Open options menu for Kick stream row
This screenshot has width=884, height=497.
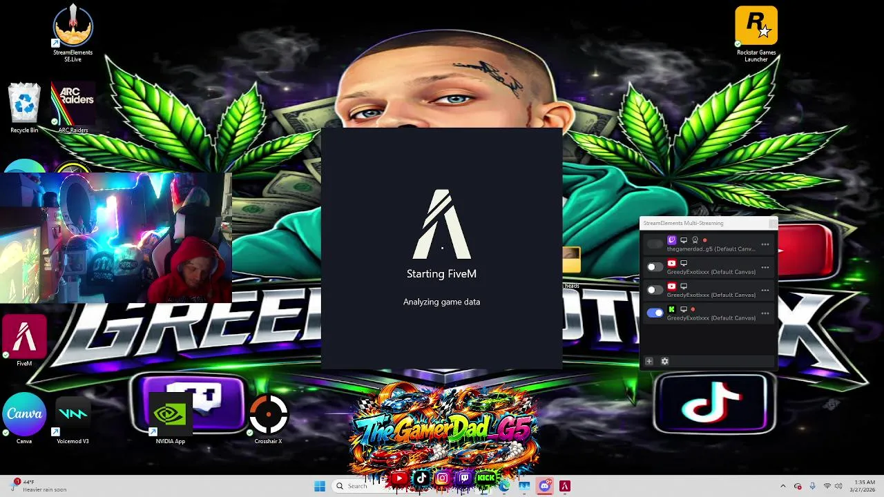point(765,313)
